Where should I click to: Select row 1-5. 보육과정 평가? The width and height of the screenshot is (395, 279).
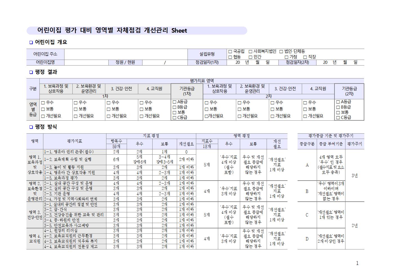(x=75, y=178)
